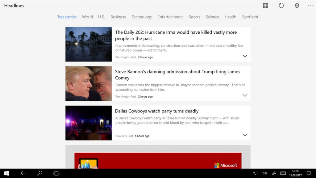
Task: Open the network status icon
Action: click(x=255, y=173)
